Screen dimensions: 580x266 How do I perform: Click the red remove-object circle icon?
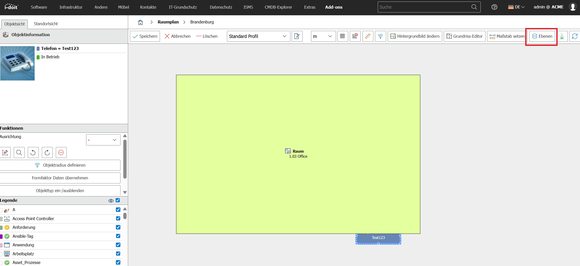61,152
